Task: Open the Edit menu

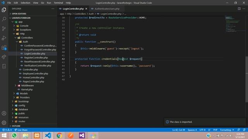Action: pos(15,3)
